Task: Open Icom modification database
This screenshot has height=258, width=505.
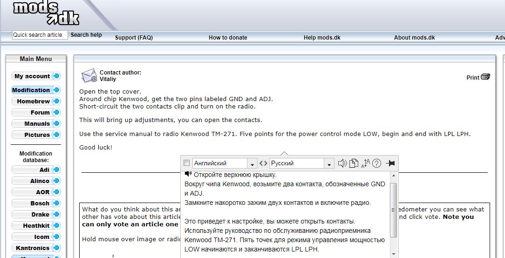Action: (x=36, y=237)
